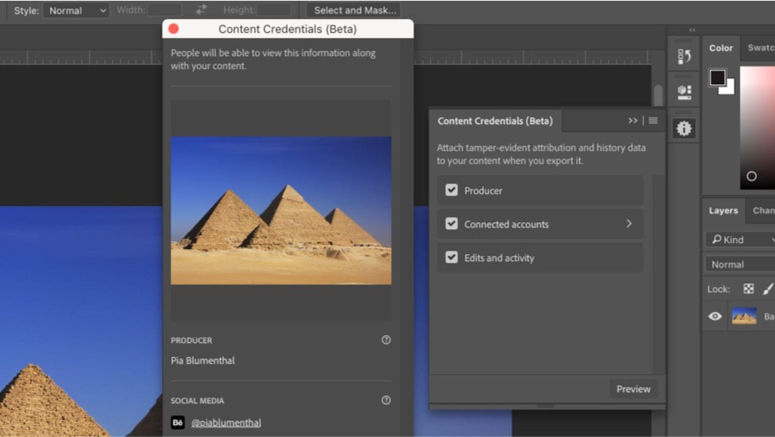Disable the Connected accounts checkbox
This screenshot has width=775, height=437.
point(450,224)
